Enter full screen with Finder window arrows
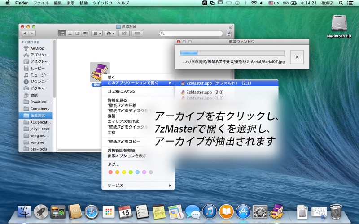 231,27
